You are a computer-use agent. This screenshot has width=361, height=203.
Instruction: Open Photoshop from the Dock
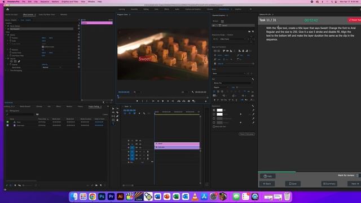point(102,197)
